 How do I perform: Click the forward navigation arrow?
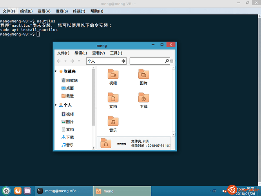coord(72,61)
